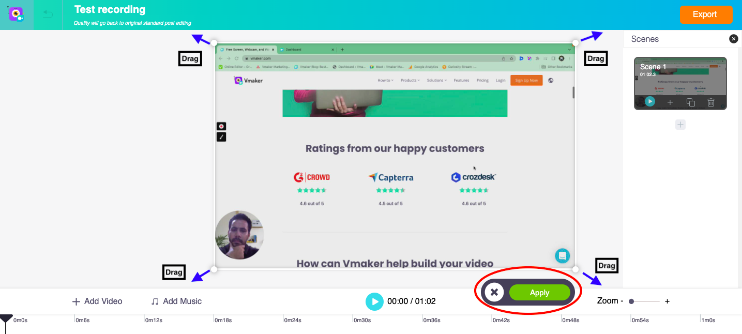Screen dimensions: 742x334
Task: Jump to the 0m30s timeline mark
Action: (x=362, y=320)
